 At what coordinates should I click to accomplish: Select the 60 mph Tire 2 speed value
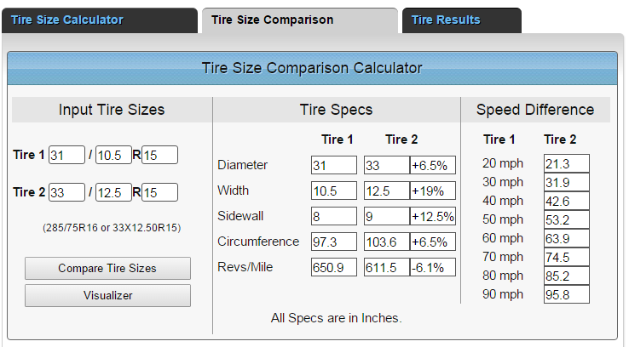567,239
